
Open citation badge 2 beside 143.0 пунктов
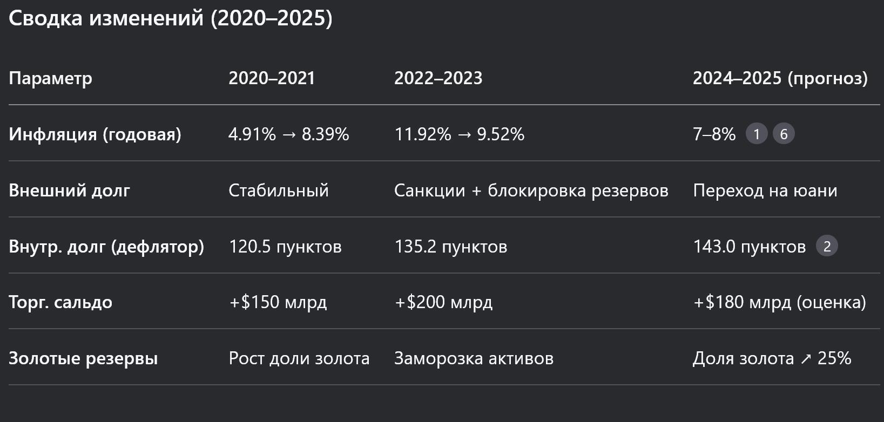pos(827,246)
